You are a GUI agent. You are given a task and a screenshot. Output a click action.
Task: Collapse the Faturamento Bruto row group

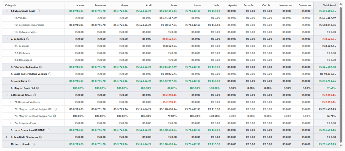6,11
